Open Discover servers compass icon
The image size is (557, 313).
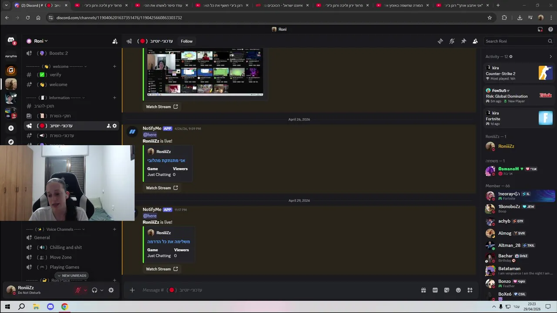[11, 142]
